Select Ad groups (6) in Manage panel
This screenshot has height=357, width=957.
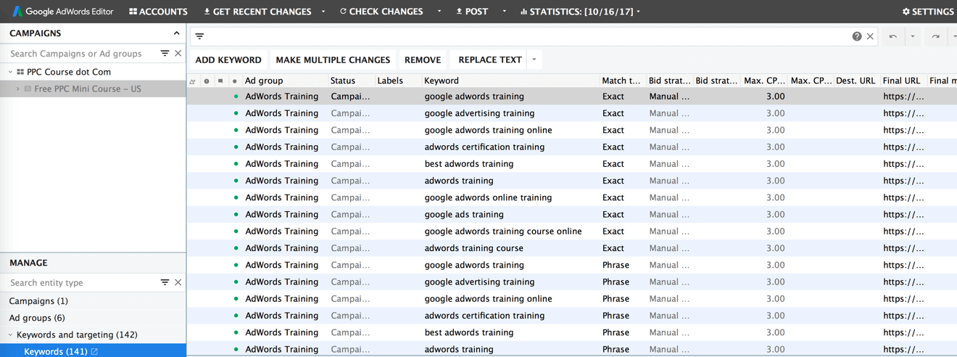(x=37, y=318)
